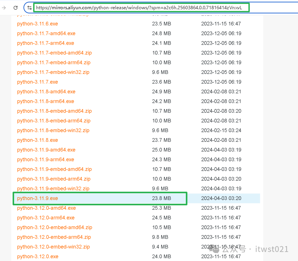Download python-3.11.9-embed-arm64.zip
This screenshot has height=261, width=298.
pyautogui.click(x=54, y=179)
